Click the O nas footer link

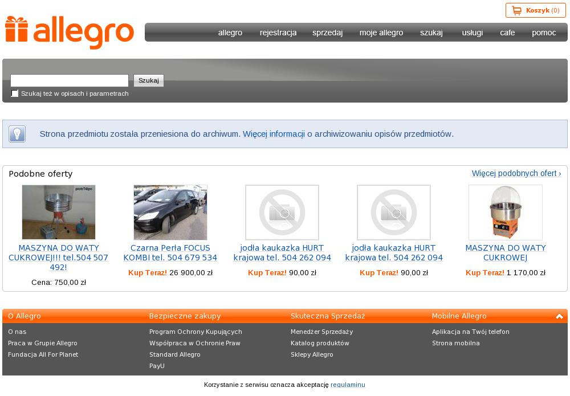pos(17,332)
